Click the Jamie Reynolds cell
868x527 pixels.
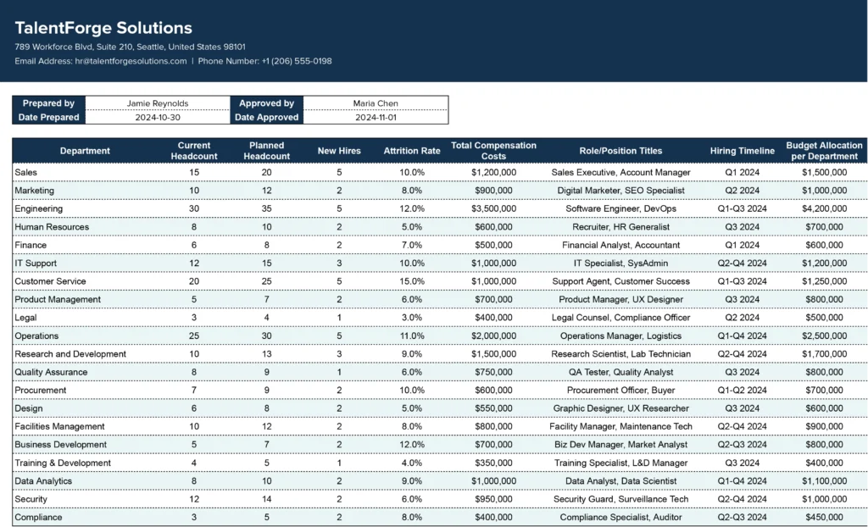pyautogui.click(x=158, y=103)
